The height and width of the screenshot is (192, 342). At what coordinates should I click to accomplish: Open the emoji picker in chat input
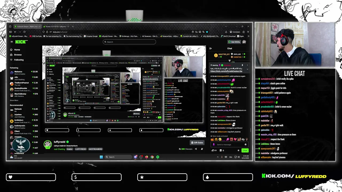[246, 145]
